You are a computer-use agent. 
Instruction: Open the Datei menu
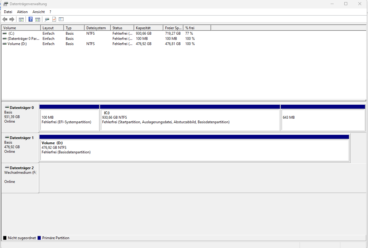(x=8, y=12)
